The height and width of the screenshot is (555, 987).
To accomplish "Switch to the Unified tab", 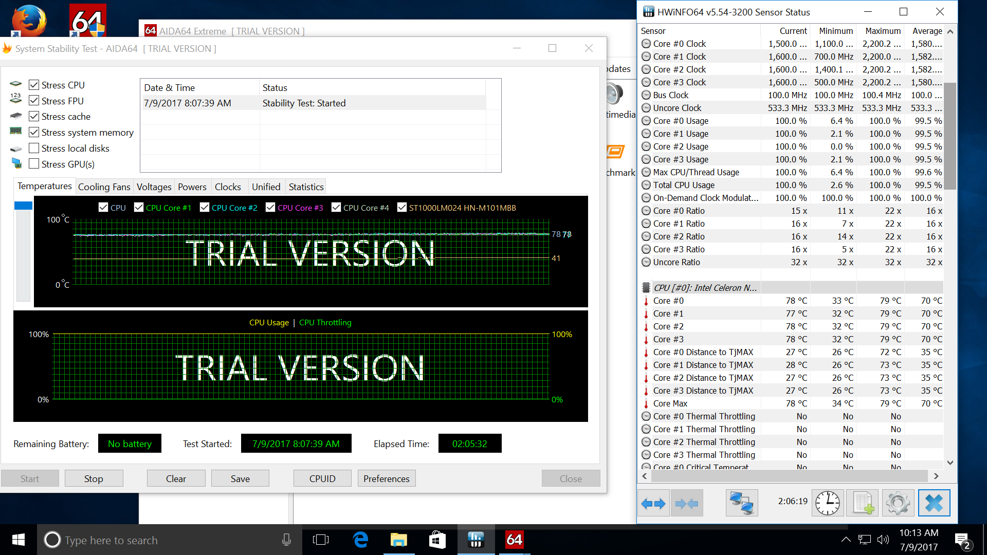I will (x=266, y=187).
